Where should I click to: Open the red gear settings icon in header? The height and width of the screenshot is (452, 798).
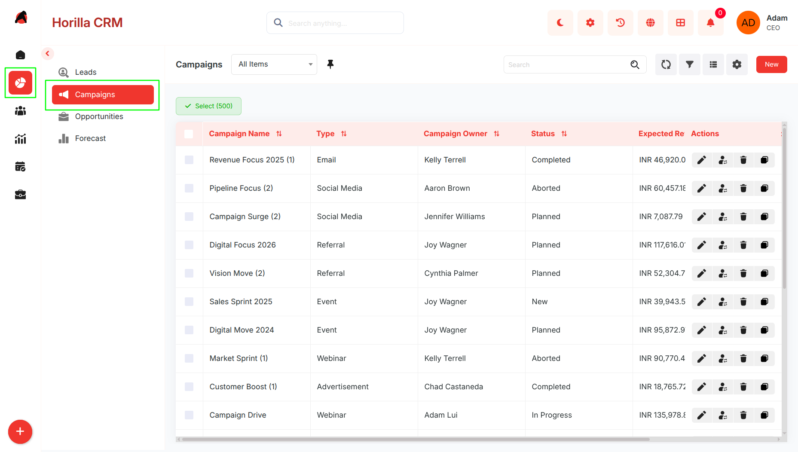[590, 23]
